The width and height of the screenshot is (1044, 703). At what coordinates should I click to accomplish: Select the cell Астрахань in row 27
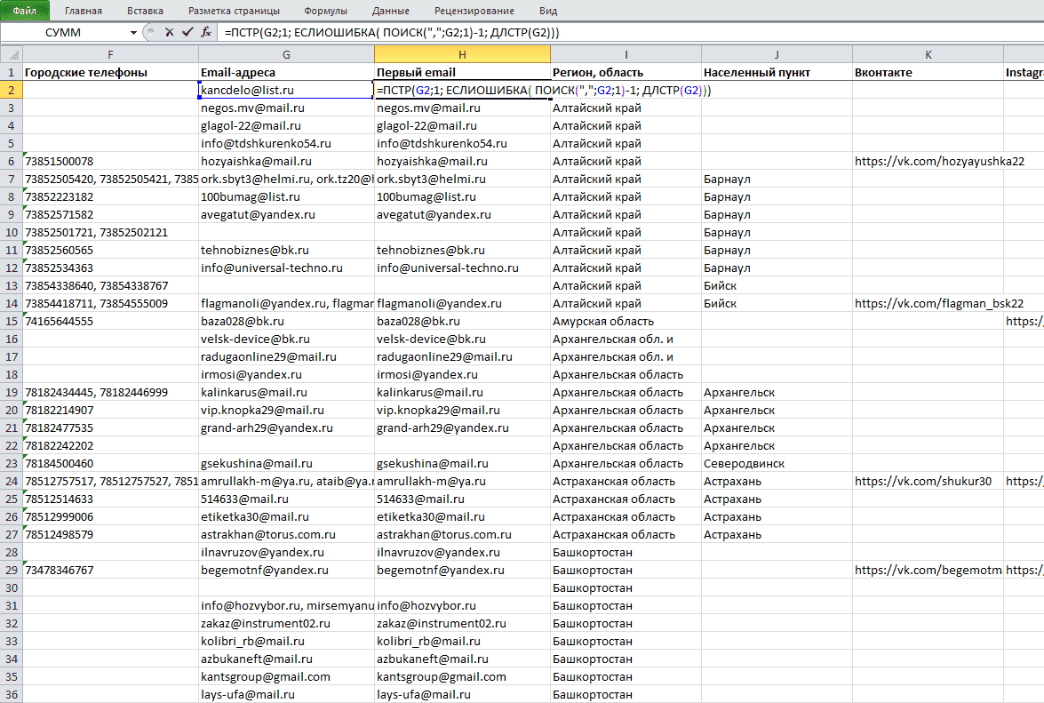(x=777, y=534)
